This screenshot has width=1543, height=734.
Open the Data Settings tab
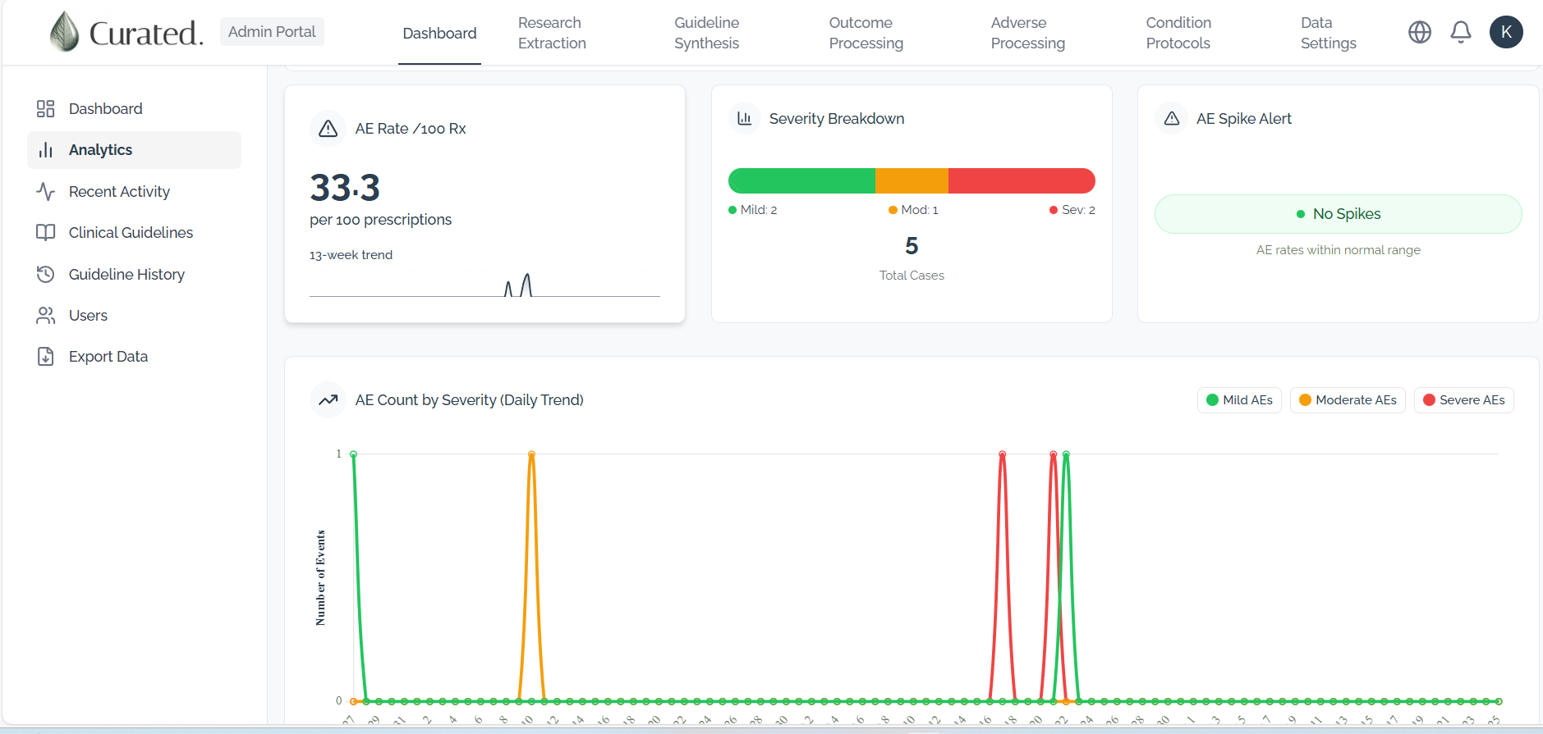tap(1328, 33)
